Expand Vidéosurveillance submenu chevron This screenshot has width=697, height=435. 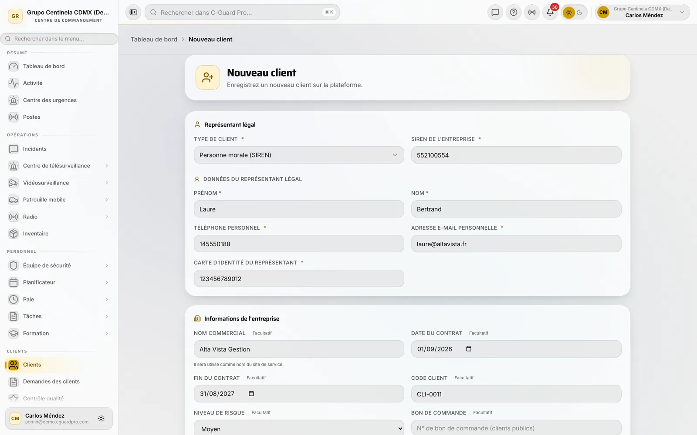coord(106,183)
